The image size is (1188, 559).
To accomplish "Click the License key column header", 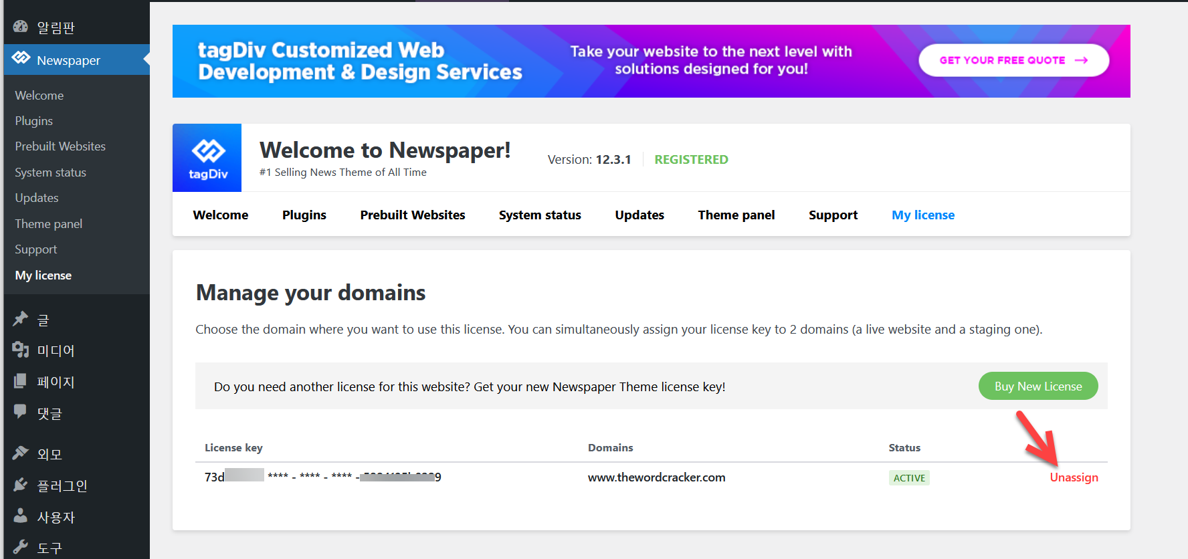I will pyautogui.click(x=233, y=448).
